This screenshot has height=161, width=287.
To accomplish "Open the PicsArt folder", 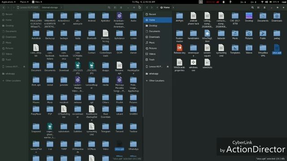I will (x=119, y=99).
